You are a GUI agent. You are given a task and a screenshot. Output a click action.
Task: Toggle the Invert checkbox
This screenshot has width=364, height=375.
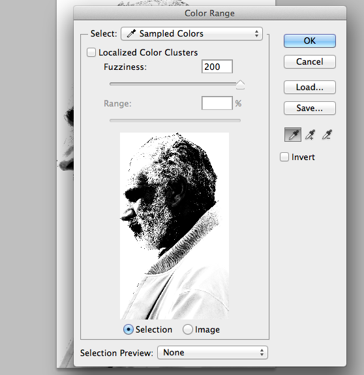point(284,157)
